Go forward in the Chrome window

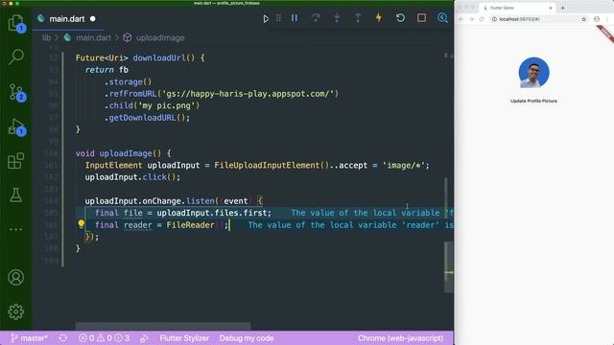471,19
